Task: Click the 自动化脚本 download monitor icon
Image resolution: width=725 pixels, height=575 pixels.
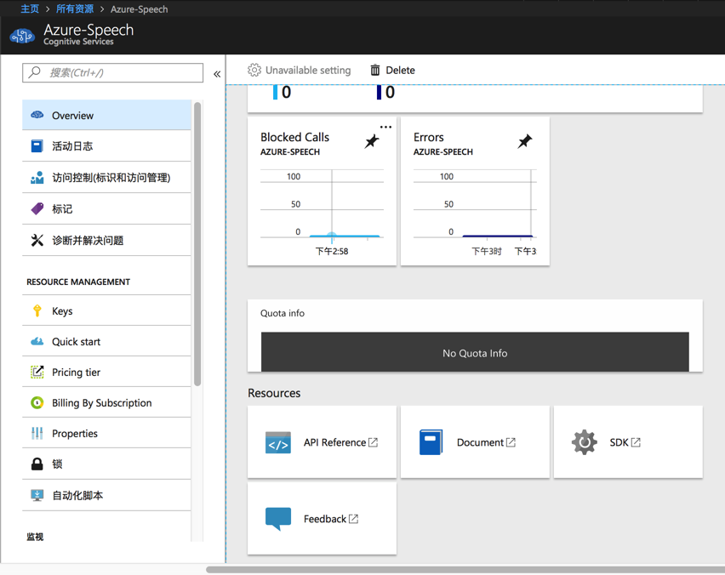Action: coord(37,495)
